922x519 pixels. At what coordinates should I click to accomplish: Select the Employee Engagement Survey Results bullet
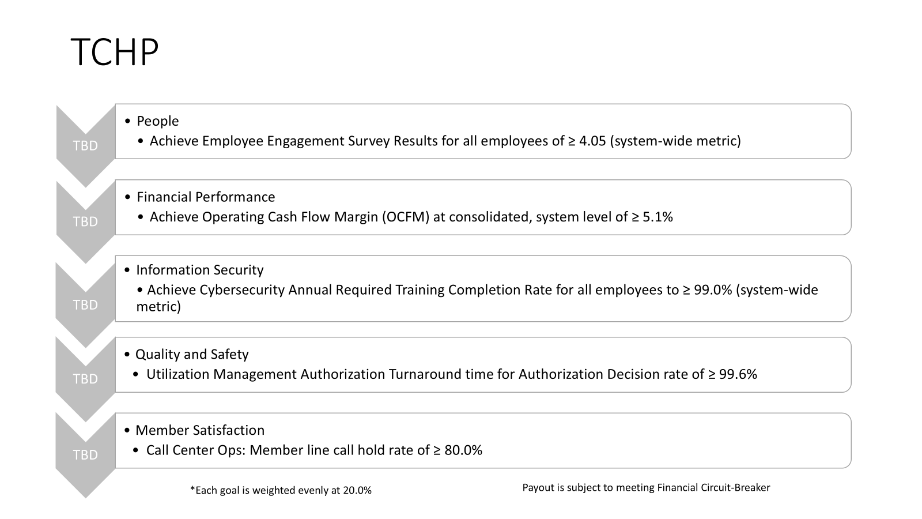pyautogui.click(x=445, y=141)
